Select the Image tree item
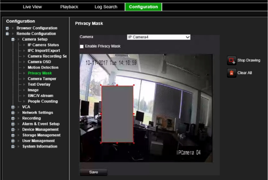The width and height of the screenshot is (268, 180). (x=33, y=90)
